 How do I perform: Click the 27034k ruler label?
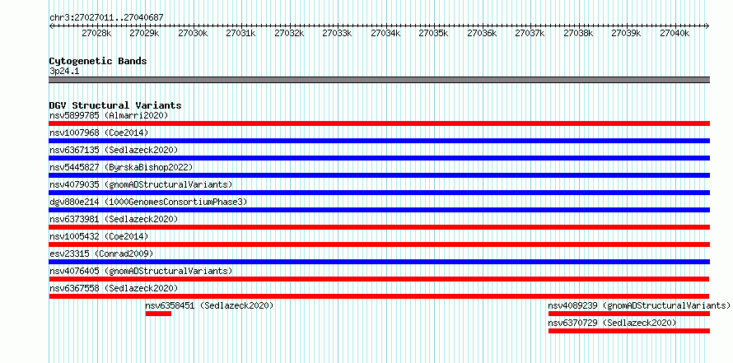385,33
